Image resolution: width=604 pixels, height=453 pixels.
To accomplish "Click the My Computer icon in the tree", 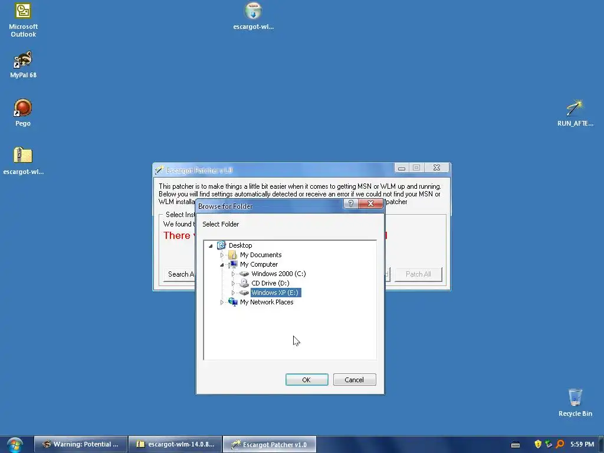I will [x=232, y=264].
